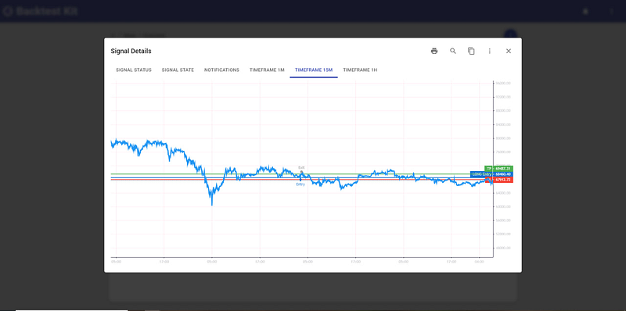Open the search magnifier icon
This screenshot has width=626, height=311.
pyautogui.click(x=453, y=51)
